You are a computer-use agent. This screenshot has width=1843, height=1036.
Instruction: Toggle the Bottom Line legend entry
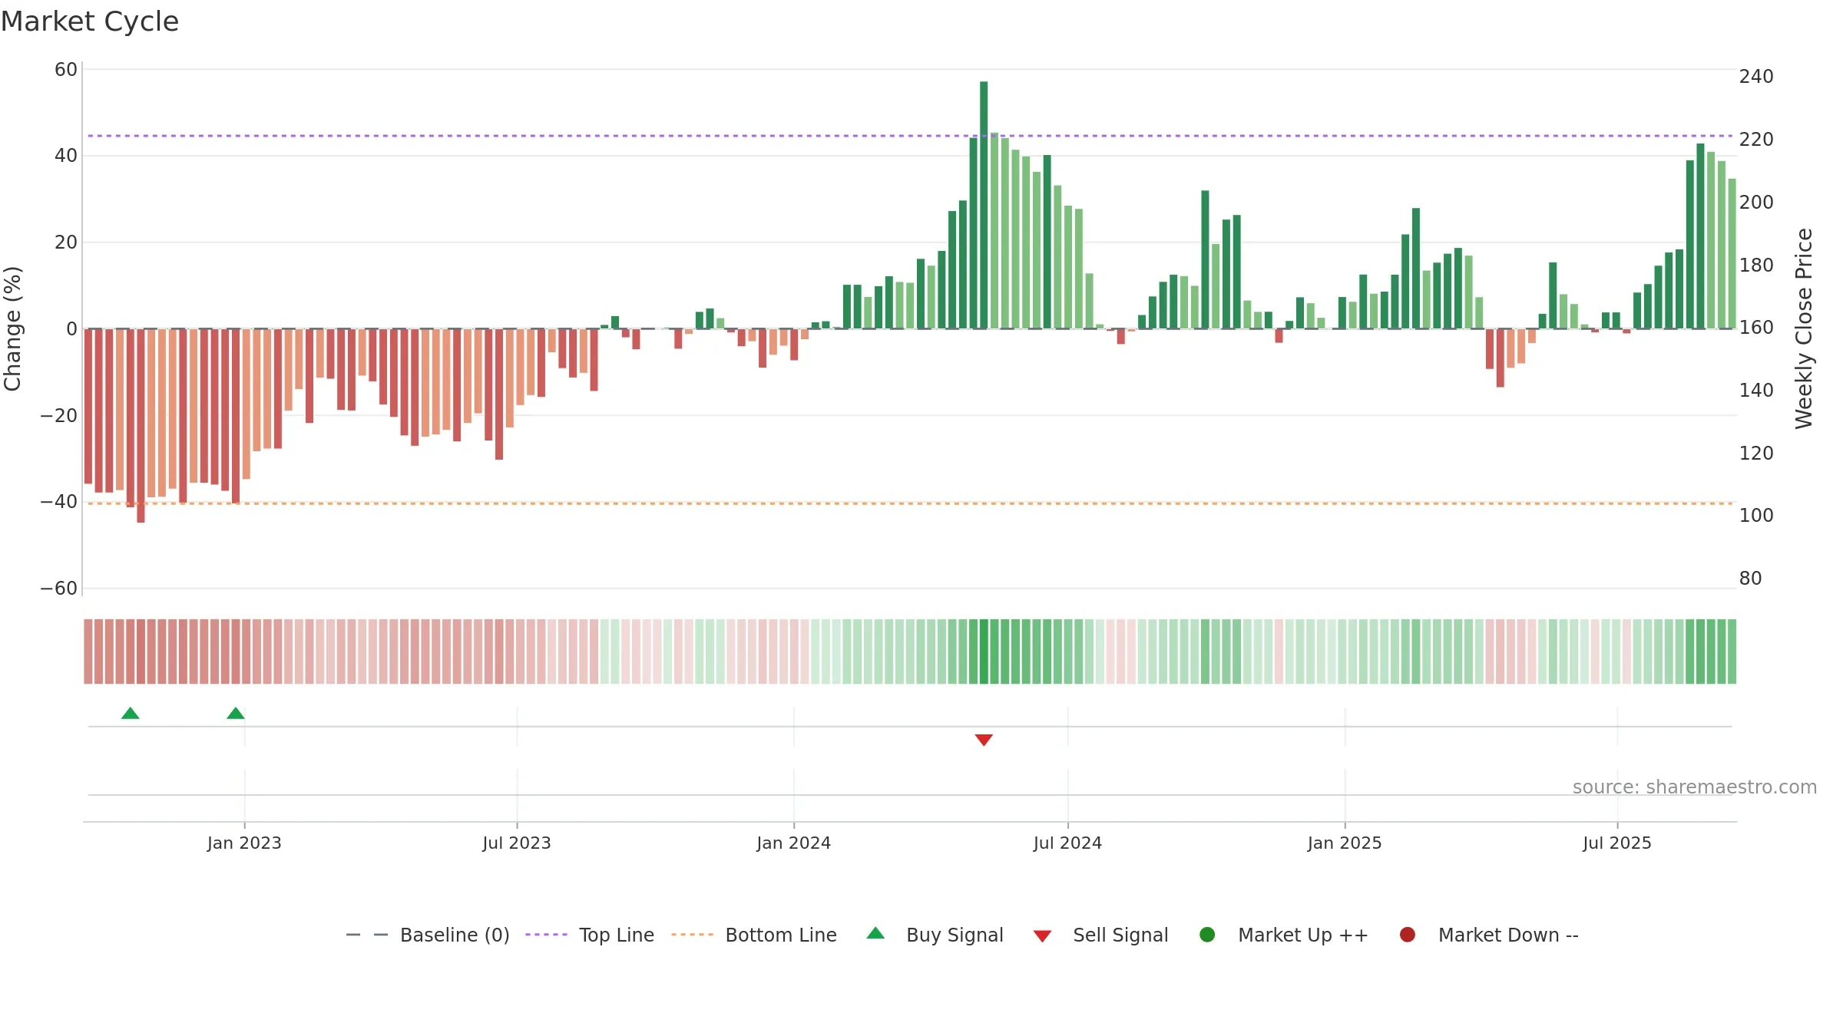pyautogui.click(x=754, y=935)
